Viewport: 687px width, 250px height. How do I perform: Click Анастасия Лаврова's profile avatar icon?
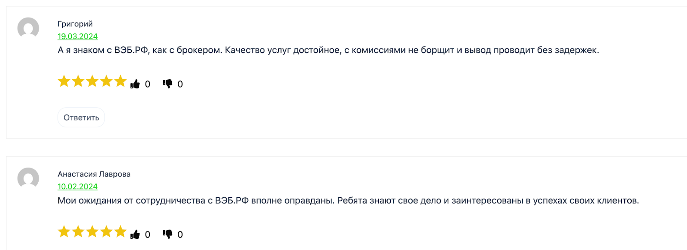click(28, 178)
